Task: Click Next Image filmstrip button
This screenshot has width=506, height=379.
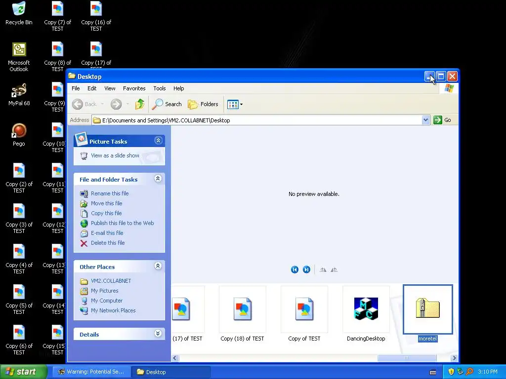Action: tap(306, 270)
